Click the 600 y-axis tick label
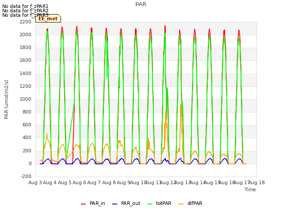 click(x=27, y=125)
